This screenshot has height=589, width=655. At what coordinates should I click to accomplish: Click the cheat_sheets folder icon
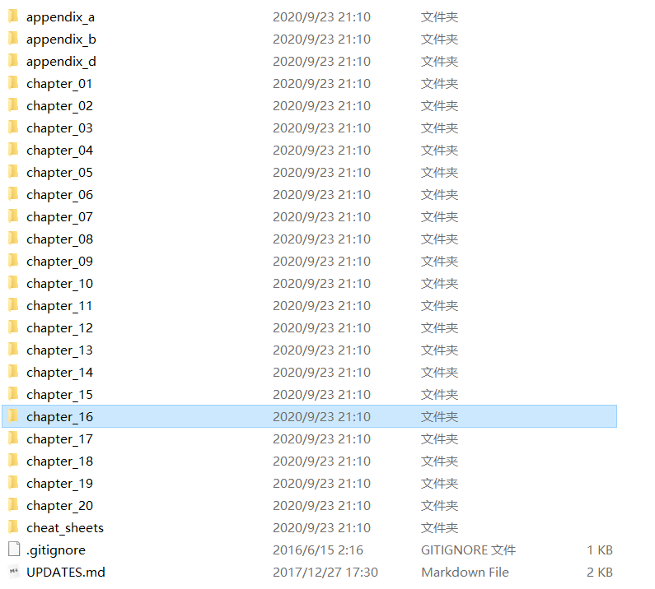(14, 527)
